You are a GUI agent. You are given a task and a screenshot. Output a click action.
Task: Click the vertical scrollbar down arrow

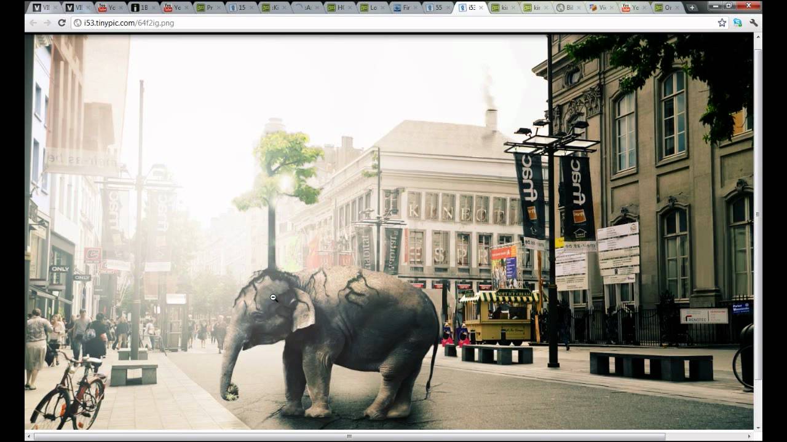tap(757, 427)
